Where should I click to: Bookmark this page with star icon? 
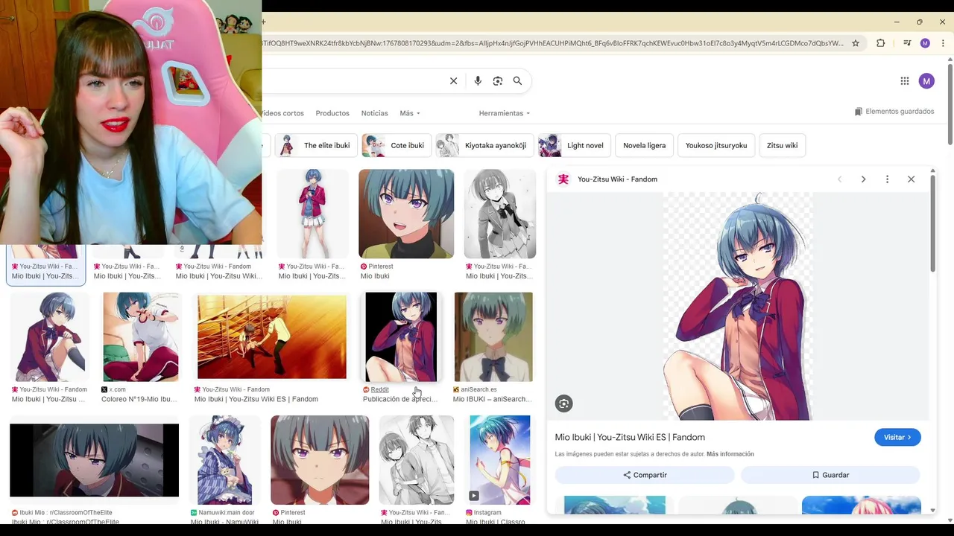click(x=856, y=43)
